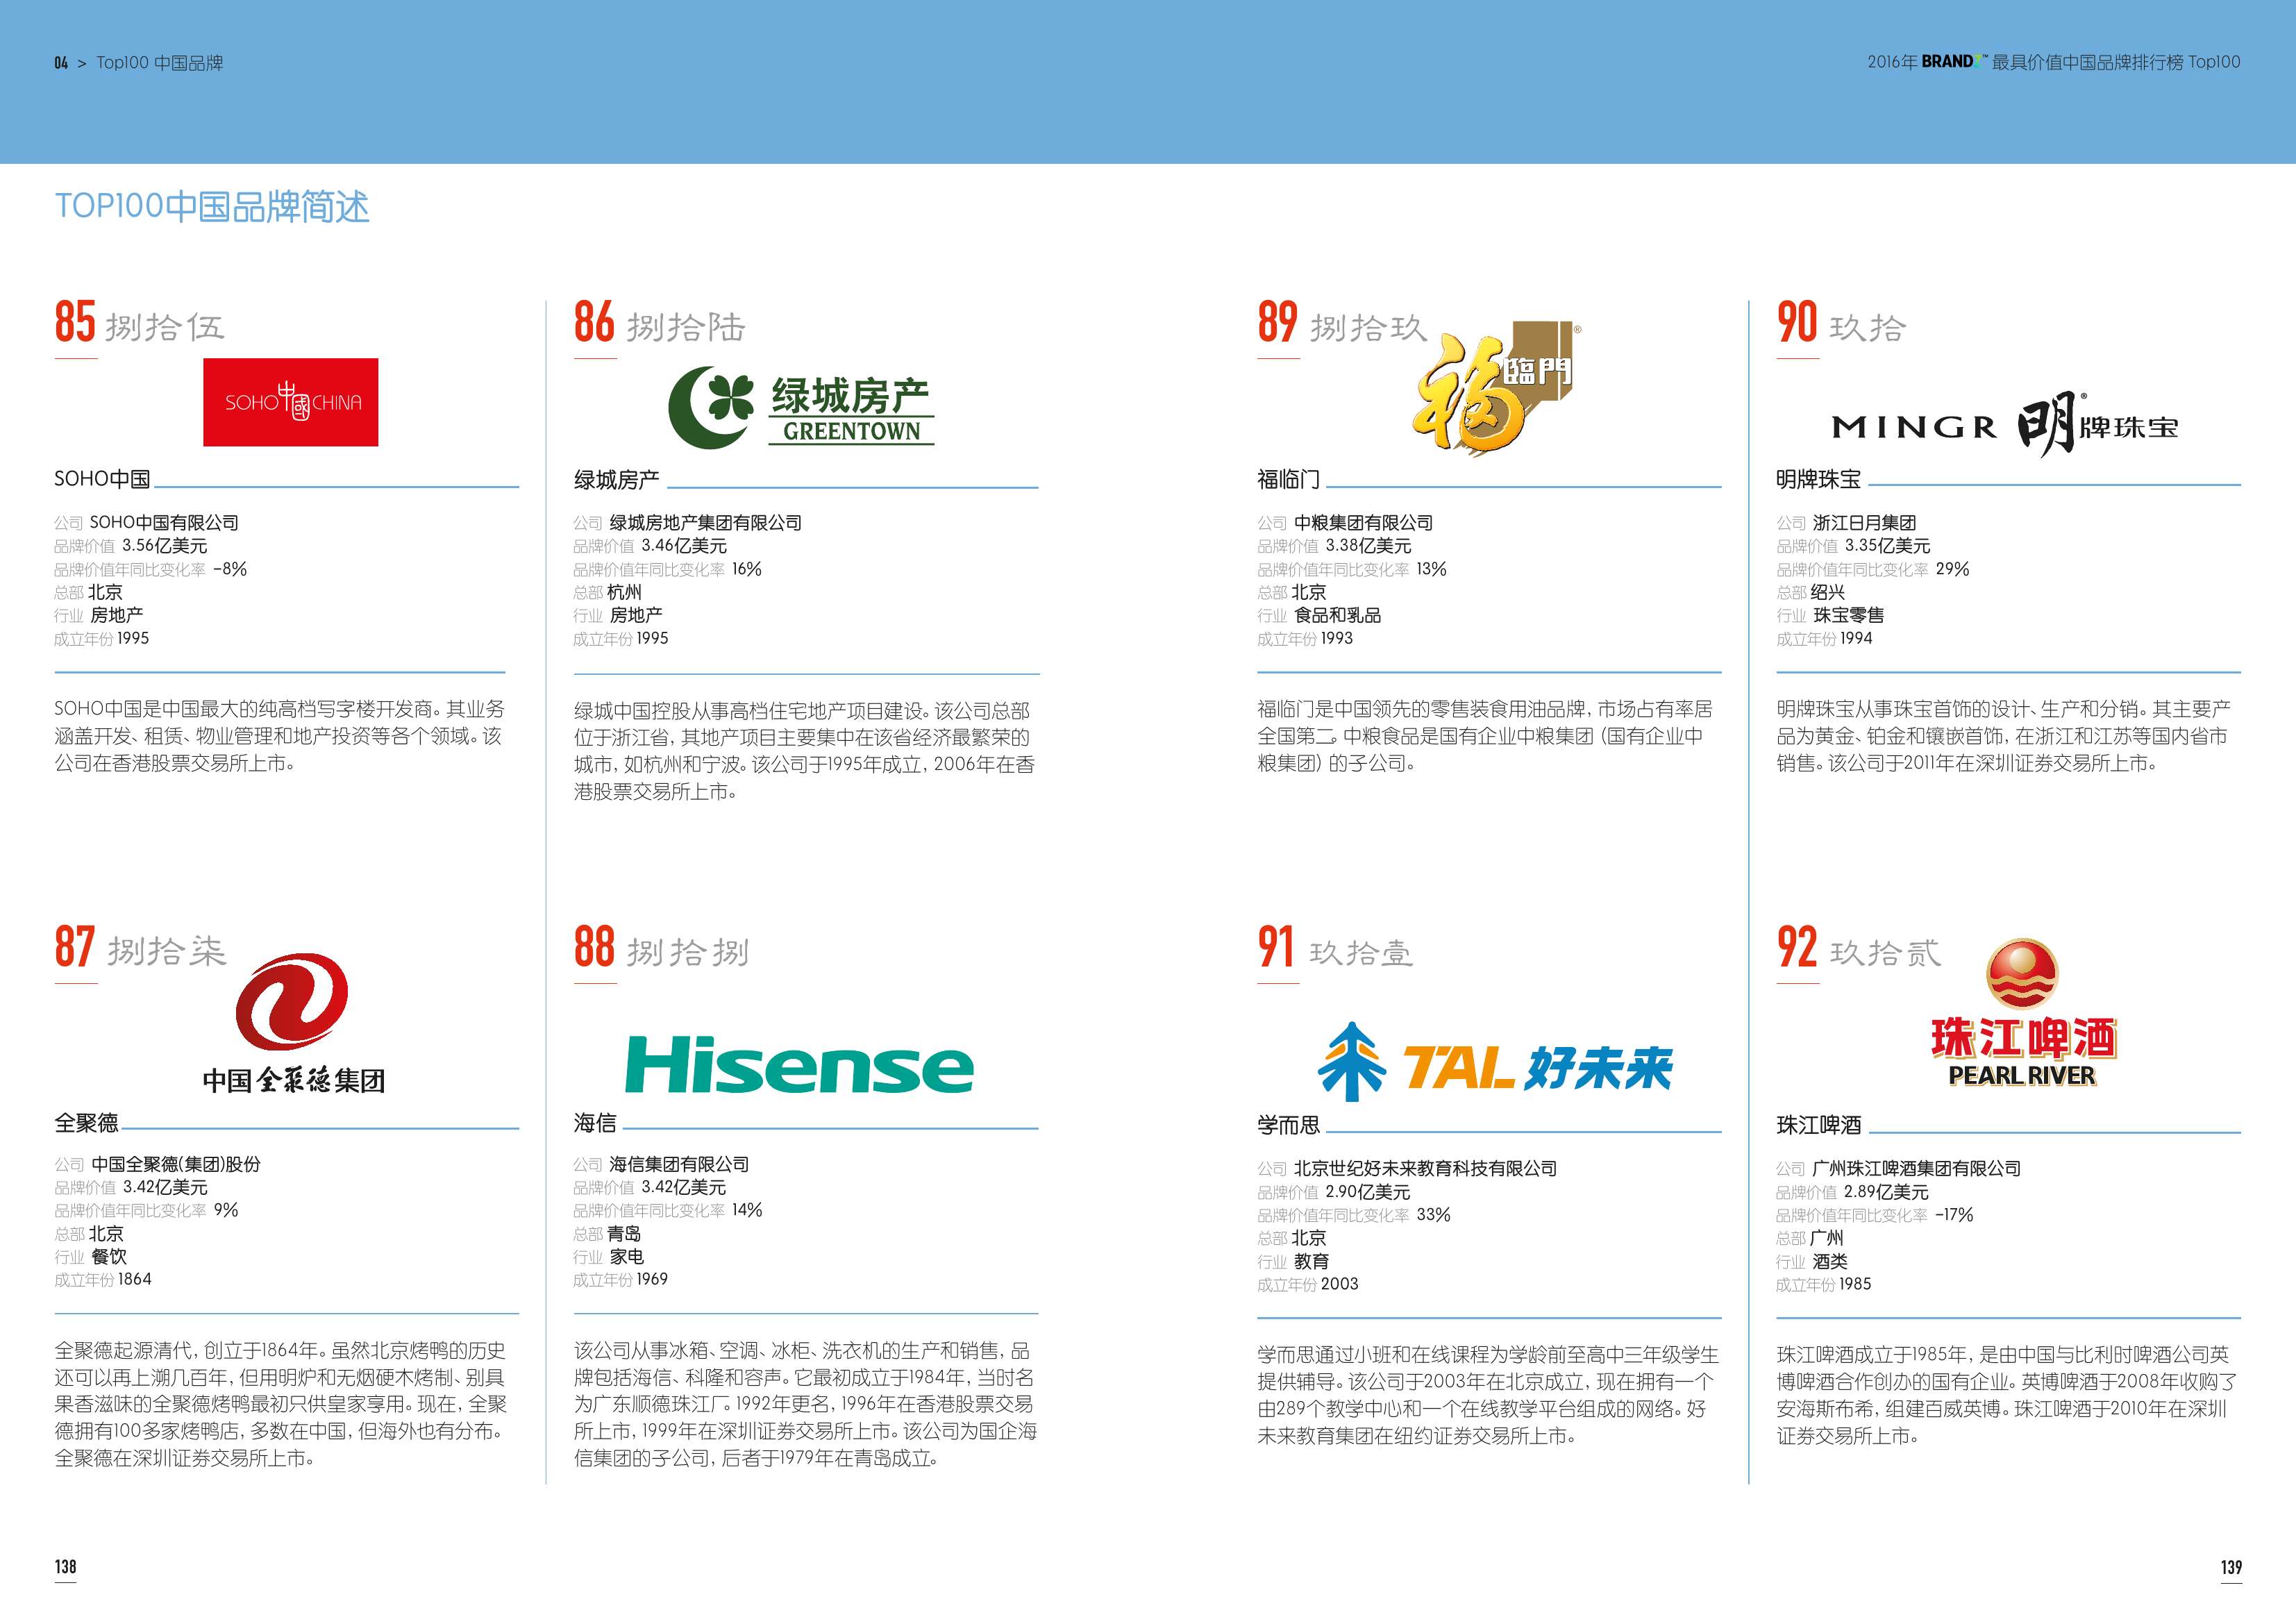The width and height of the screenshot is (2296, 1624).
Task: Select brand name 明牌珠宝 under the logo
Action: 1819,480
